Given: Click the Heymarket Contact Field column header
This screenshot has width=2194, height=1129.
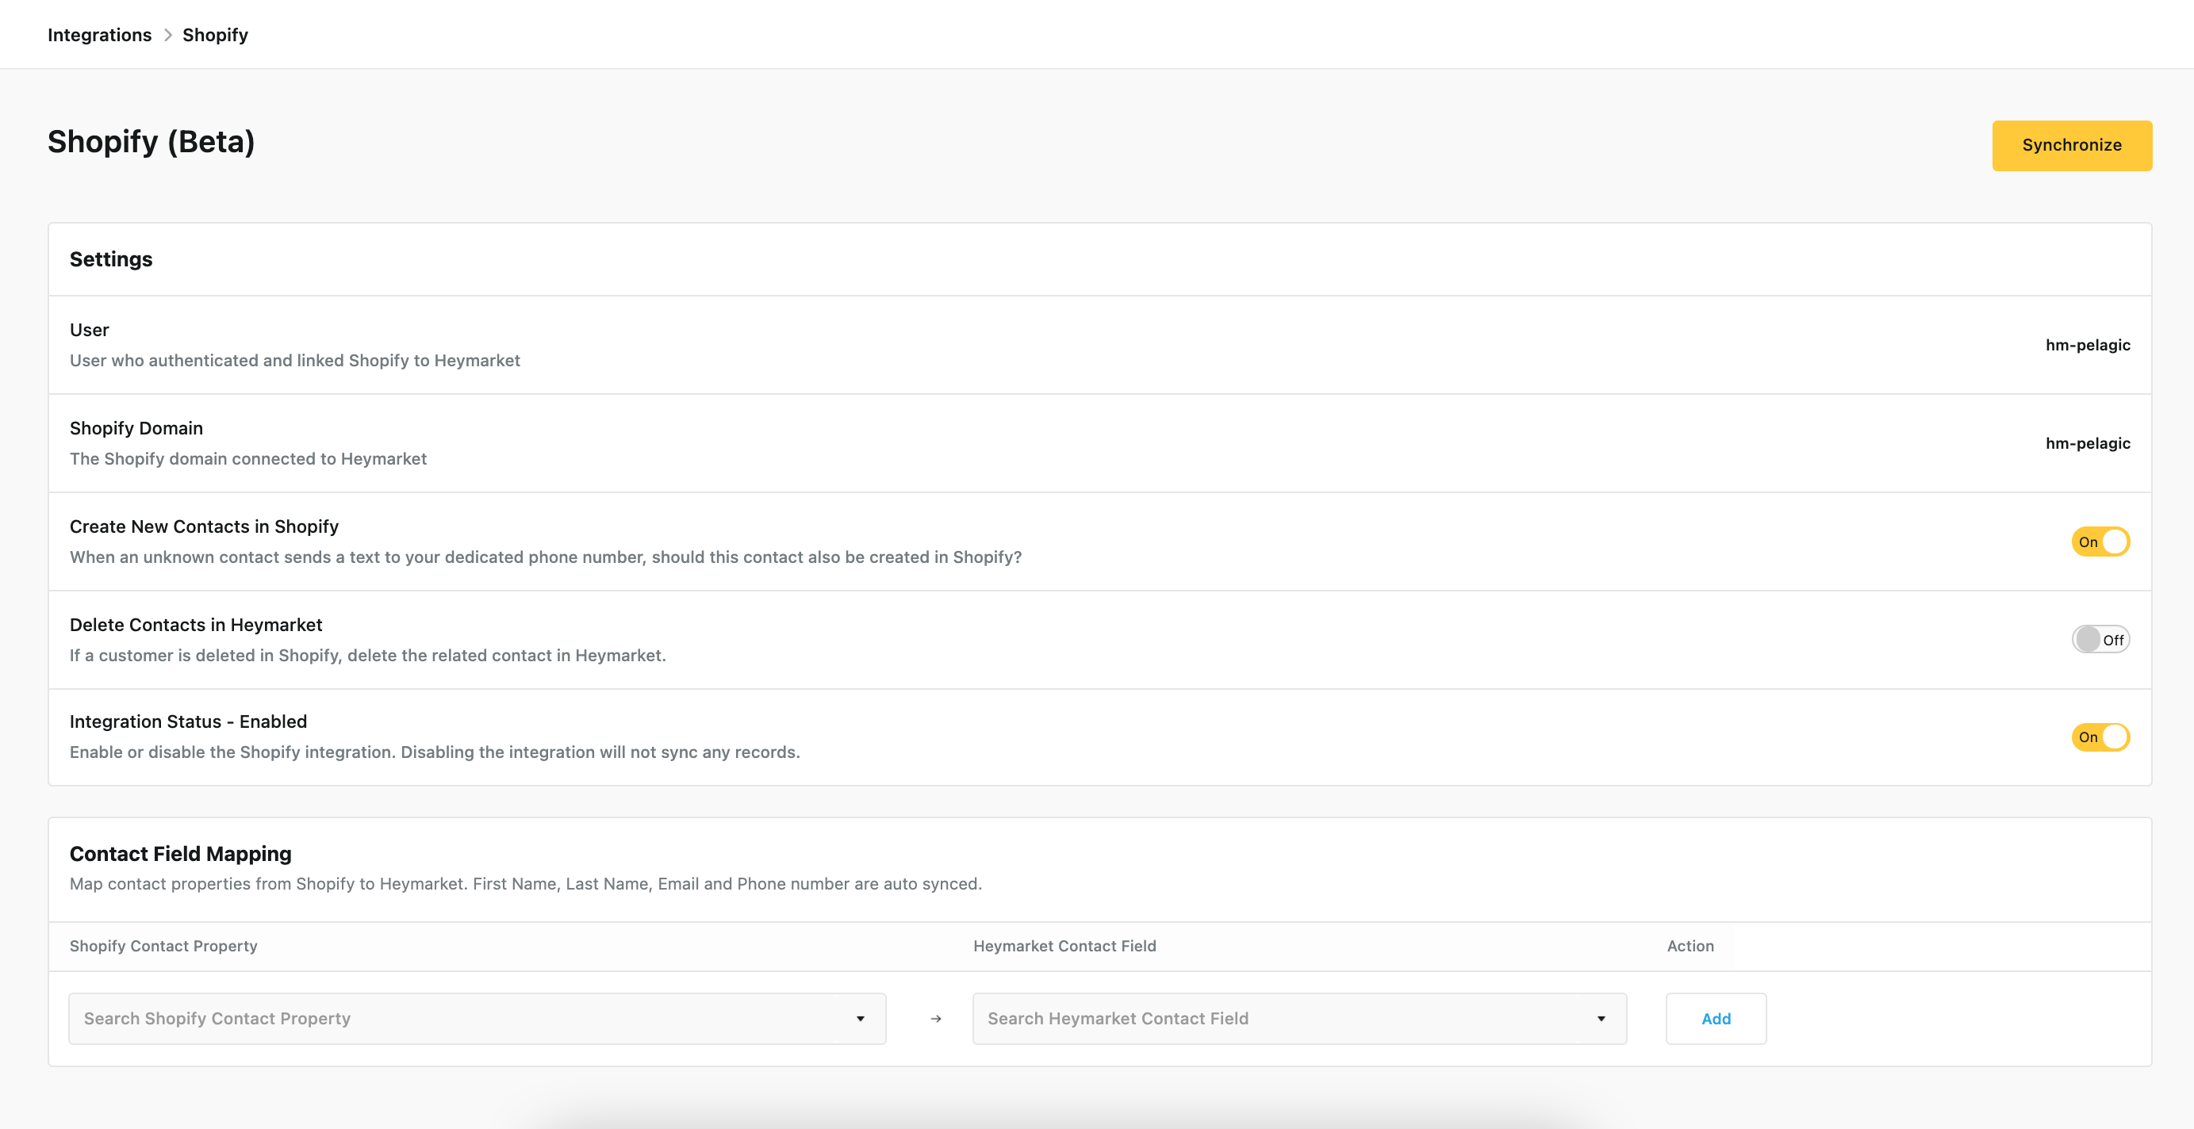Looking at the screenshot, I should click(x=1064, y=945).
